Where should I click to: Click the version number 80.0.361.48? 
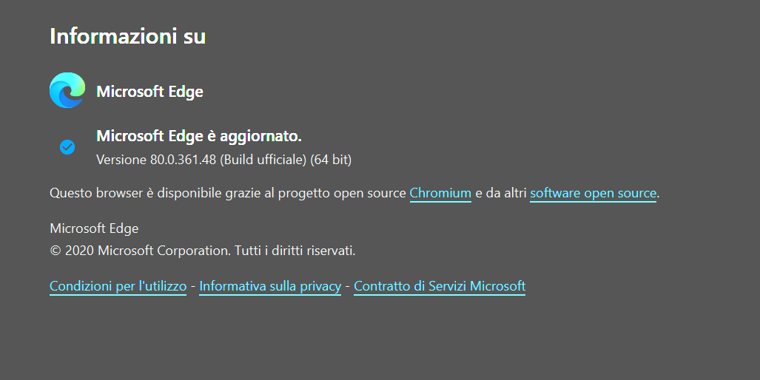pos(183,160)
